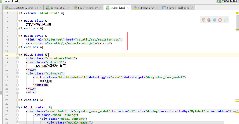Click endblock tag on line 24
The width and height of the screenshot is (239, 124).
31,100
